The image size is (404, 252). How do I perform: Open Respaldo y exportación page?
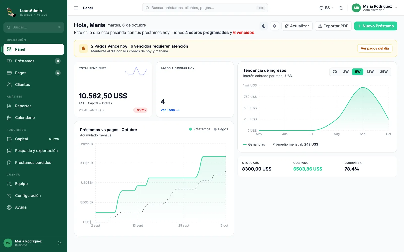[x=34, y=151]
